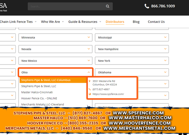Open the https://www.spsfence.com/ link
The width and height of the screenshot is (189, 135).
pos(108,94)
